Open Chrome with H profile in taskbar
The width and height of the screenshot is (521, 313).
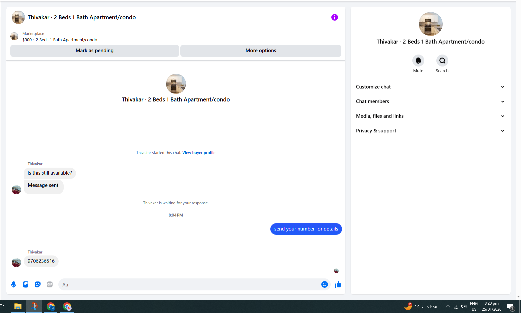point(51,306)
